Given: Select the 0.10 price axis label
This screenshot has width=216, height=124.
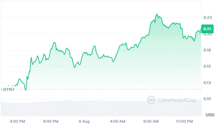Looking at the screenshot, I should pos(208,99).
